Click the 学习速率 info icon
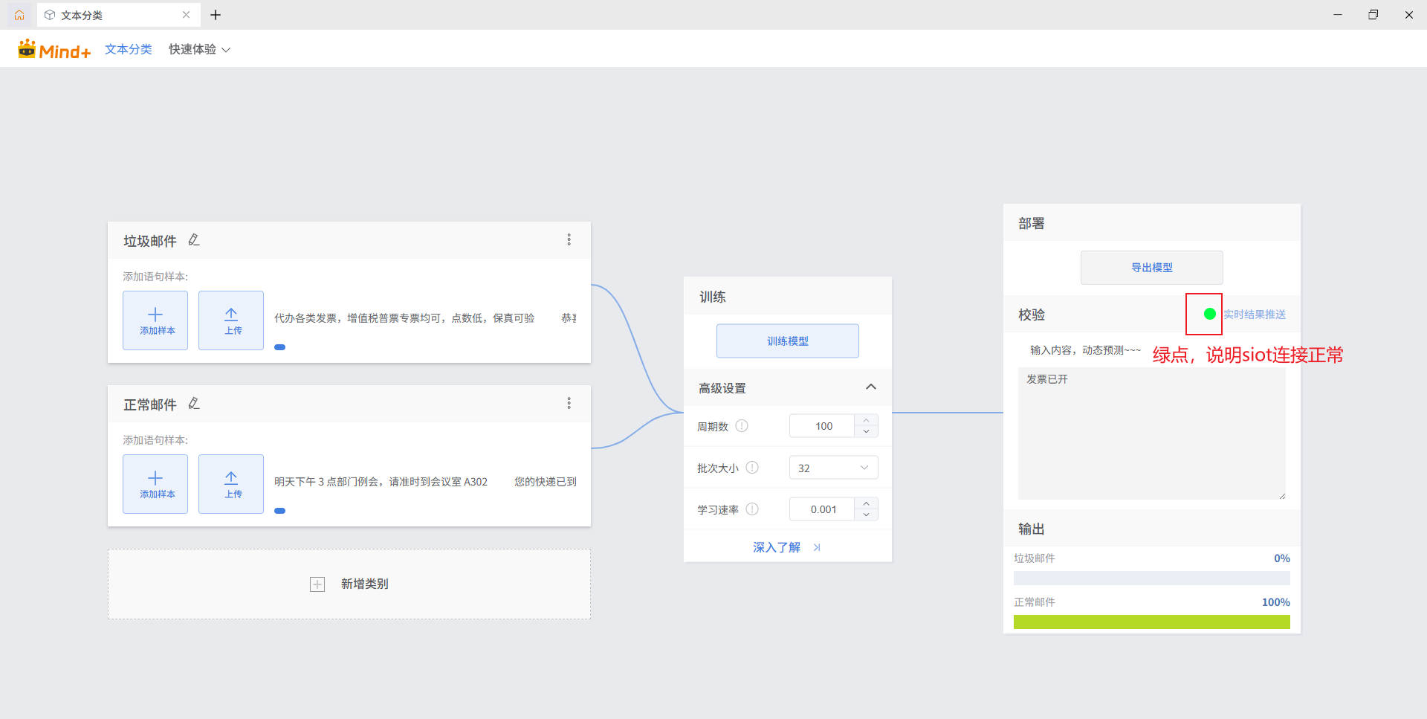The height and width of the screenshot is (719, 1427). [x=752, y=509]
